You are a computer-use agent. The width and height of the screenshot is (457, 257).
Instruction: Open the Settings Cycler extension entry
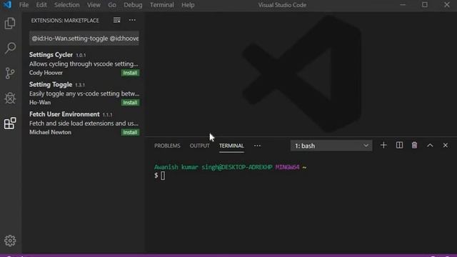[x=84, y=64]
